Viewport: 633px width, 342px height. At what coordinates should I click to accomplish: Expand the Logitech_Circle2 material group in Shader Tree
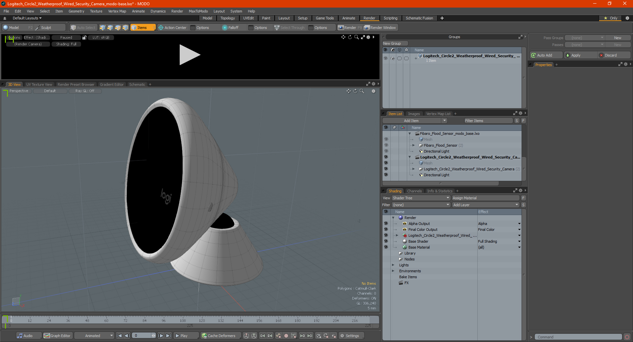click(x=397, y=235)
